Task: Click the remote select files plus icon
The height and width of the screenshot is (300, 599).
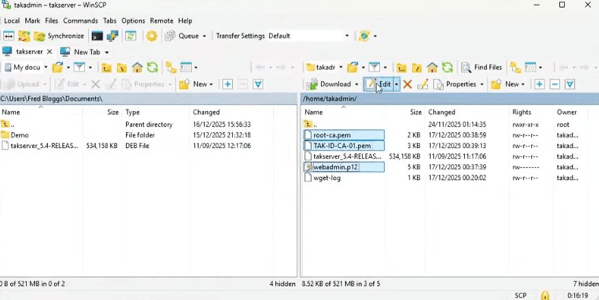Action: 539,84
